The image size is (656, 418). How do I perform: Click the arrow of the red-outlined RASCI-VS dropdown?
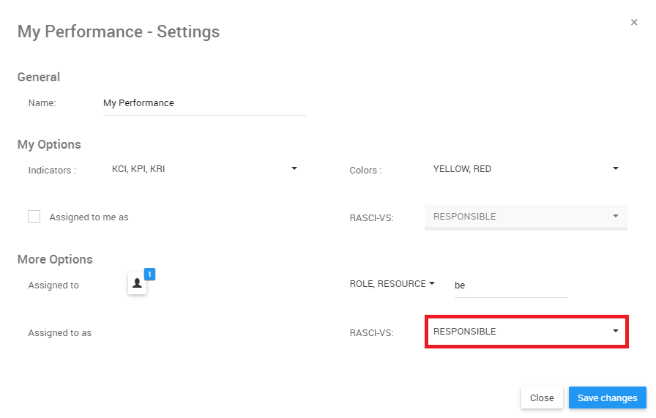(x=616, y=331)
